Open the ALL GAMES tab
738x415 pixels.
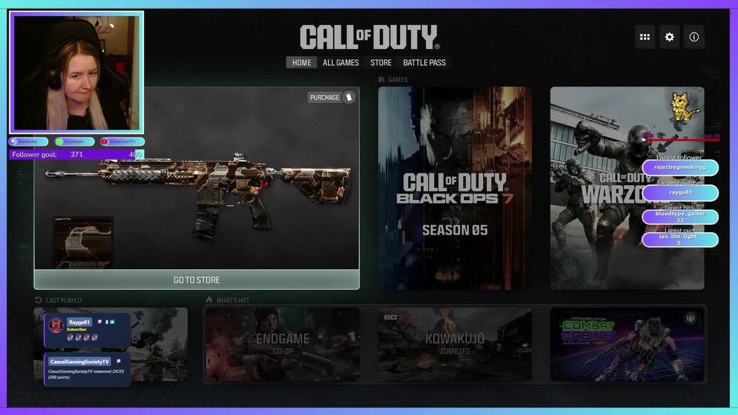[341, 63]
